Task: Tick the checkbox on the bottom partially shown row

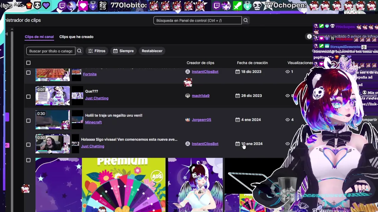Action: pos(28,160)
